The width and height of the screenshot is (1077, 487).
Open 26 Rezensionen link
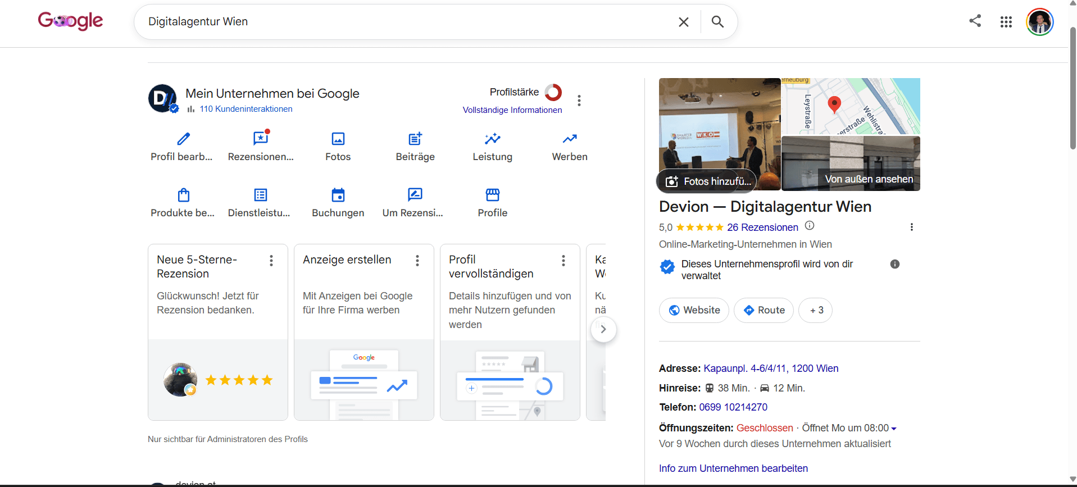(x=762, y=227)
